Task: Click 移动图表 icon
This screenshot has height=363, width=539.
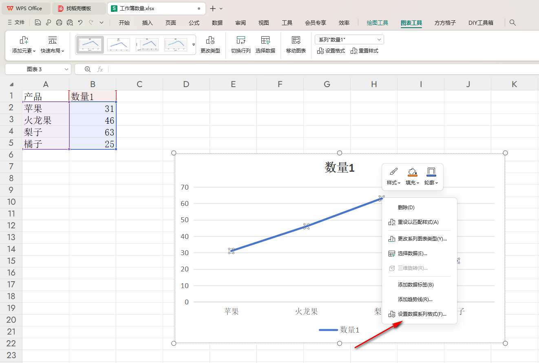Action: (x=296, y=45)
